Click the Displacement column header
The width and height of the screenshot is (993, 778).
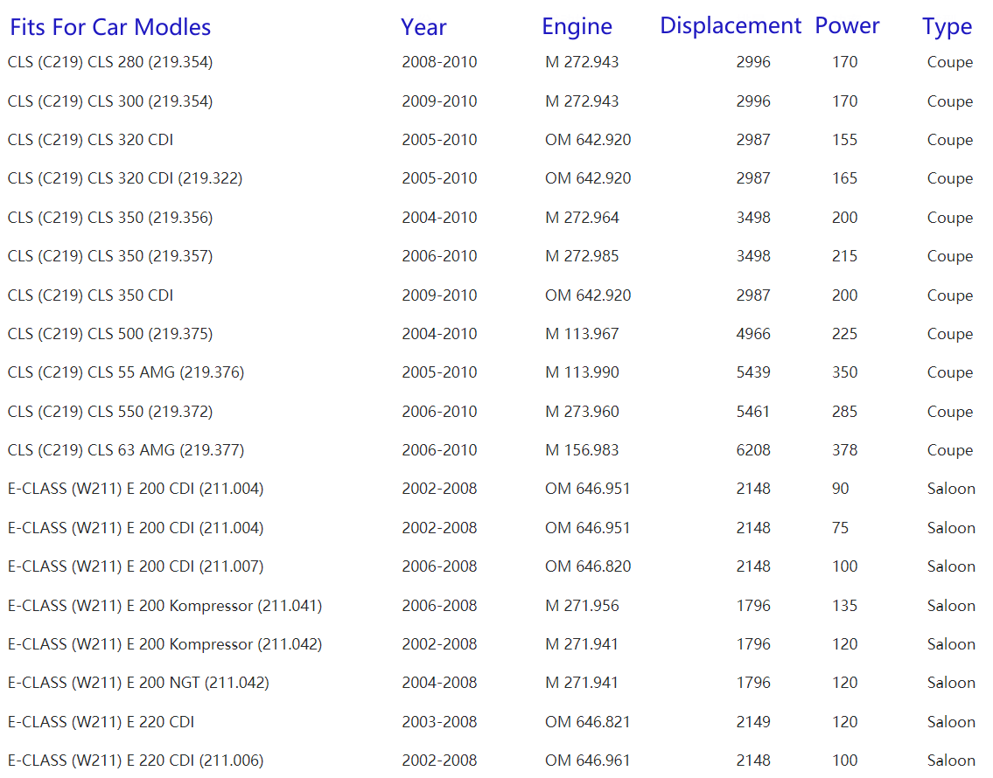click(730, 26)
